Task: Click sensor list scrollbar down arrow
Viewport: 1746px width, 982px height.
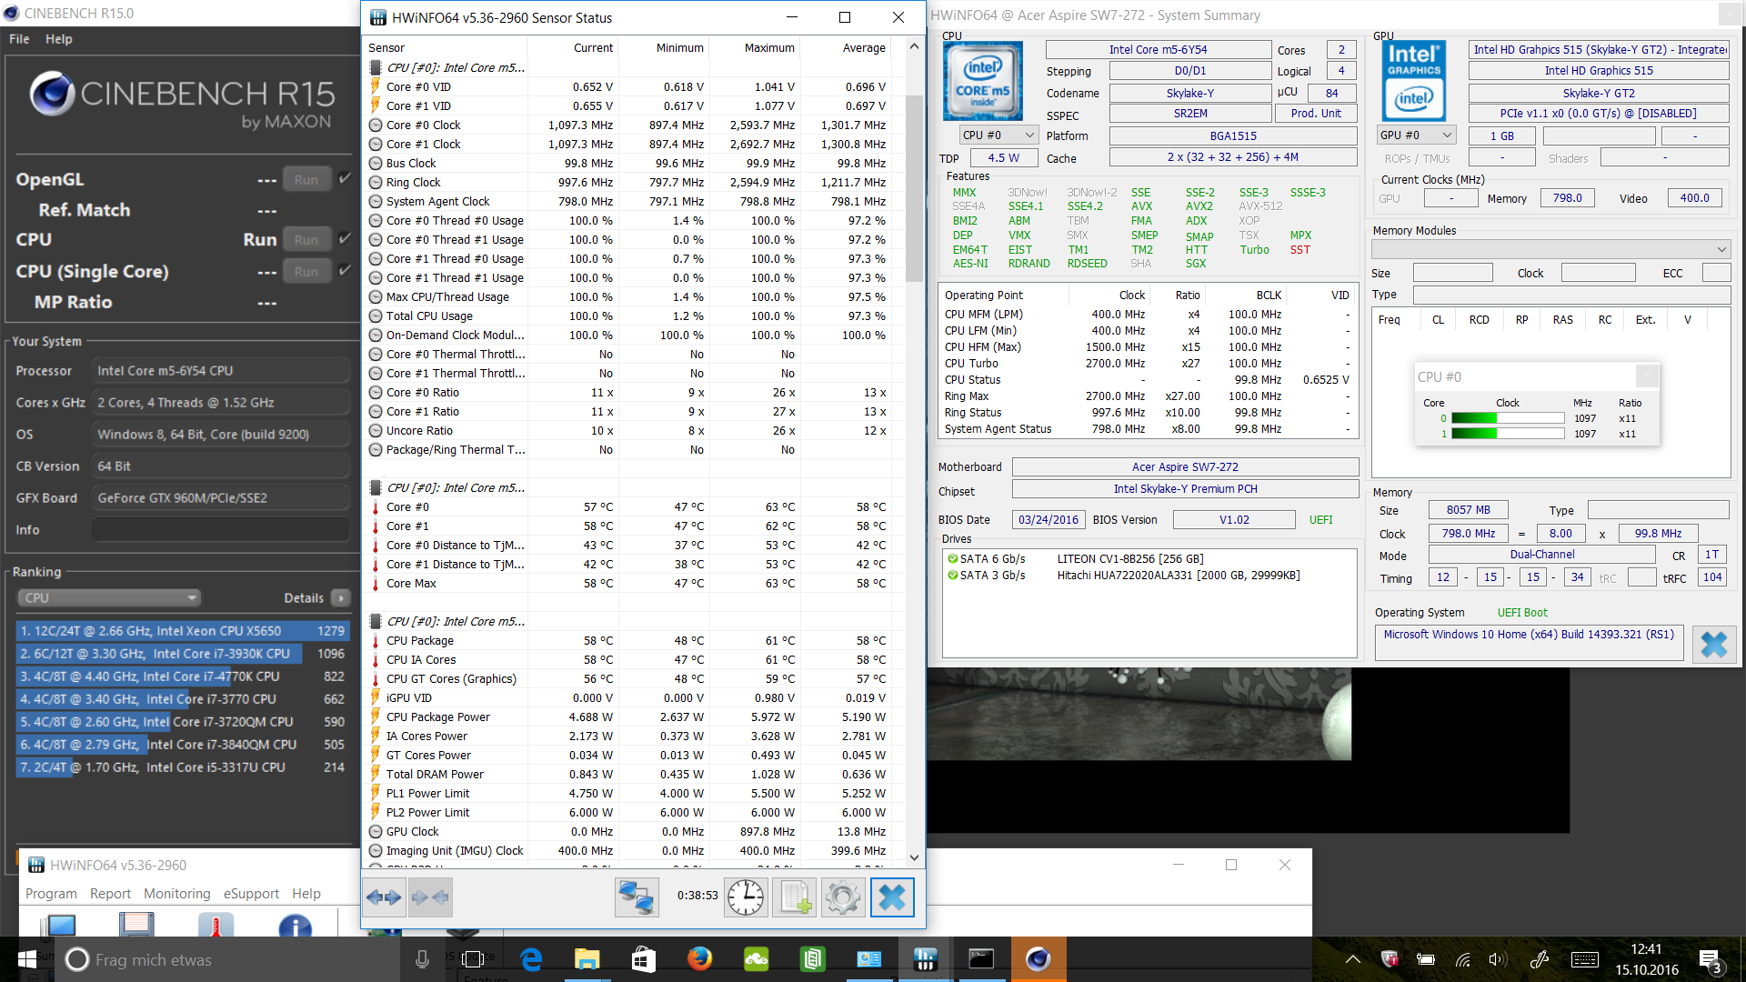Action: point(914,857)
